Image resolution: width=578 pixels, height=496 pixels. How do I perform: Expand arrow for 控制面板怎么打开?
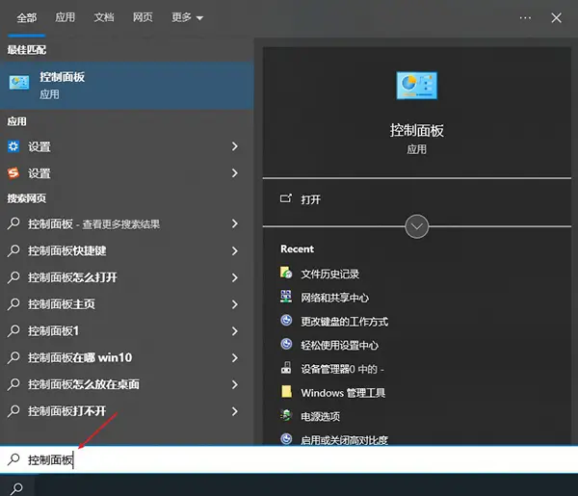tap(235, 277)
